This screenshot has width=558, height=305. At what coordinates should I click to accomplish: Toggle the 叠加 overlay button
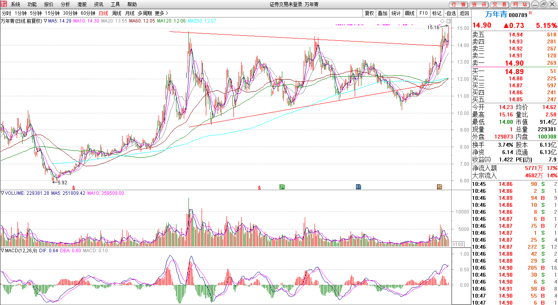tap(382, 13)
